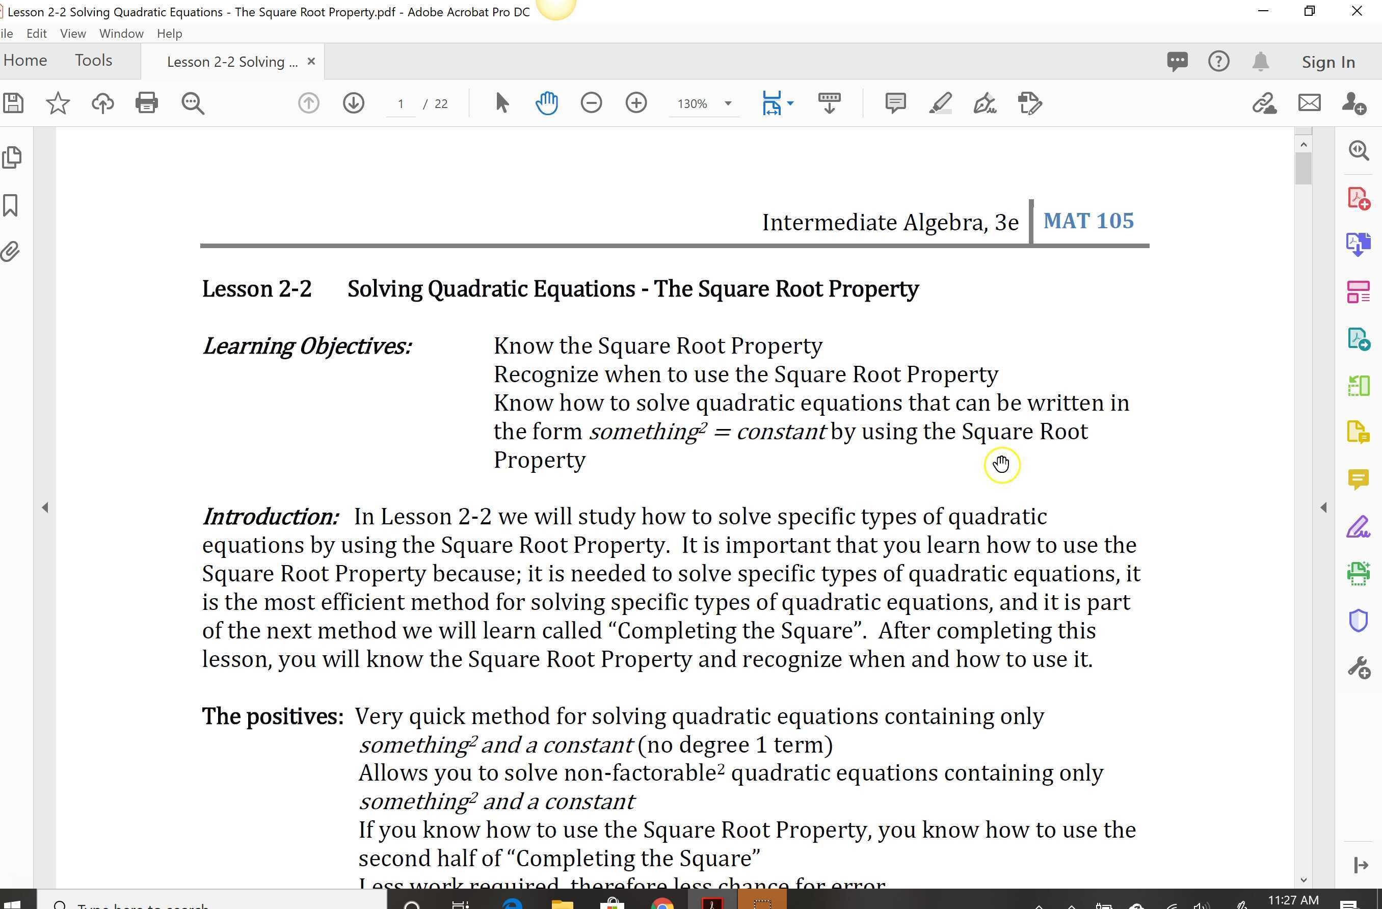Viewport: 1382px width, 909px height.
Task: Open the Page Thumbnails panel
Action: pyautogui.click(x=12, y=157)
